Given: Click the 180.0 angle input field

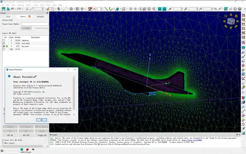Looking at the screenshot, I should coord(96,9).
